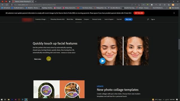Open the Windows Start menu

(2, 100)
